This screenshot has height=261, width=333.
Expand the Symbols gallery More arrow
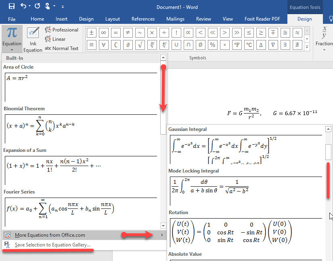point(307,47)
